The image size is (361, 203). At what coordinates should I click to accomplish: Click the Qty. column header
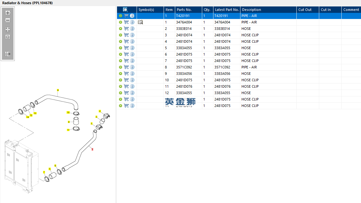point(207,10)
